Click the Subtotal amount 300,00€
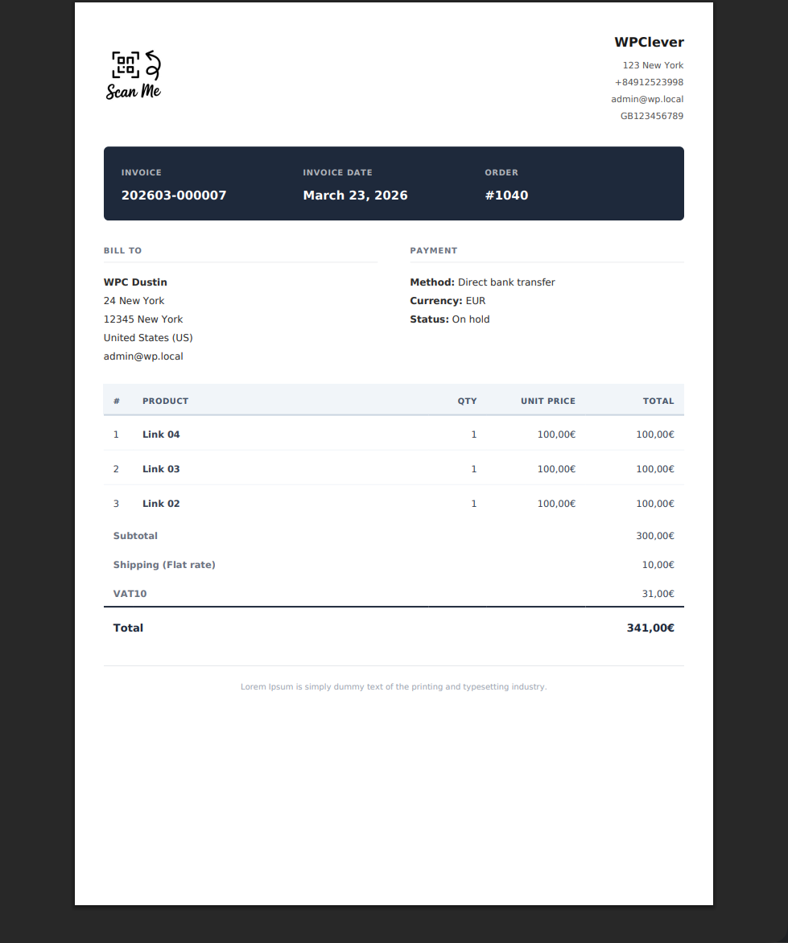The image size is (788, 943). click(654, 536)
